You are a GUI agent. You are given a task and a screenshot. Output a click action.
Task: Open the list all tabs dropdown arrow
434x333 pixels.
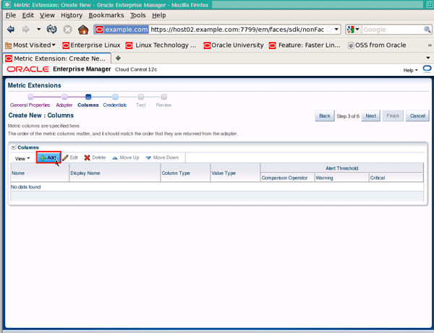click(428, 58)
